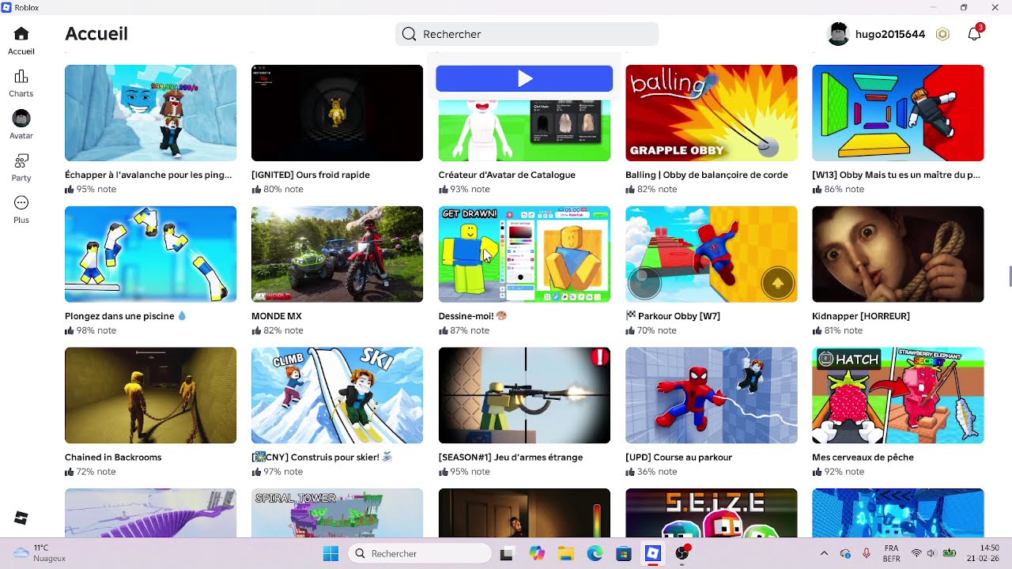
Task: Click the taskbar Rechercher search box
Action: pyautogui.click(x=419, y=553)
